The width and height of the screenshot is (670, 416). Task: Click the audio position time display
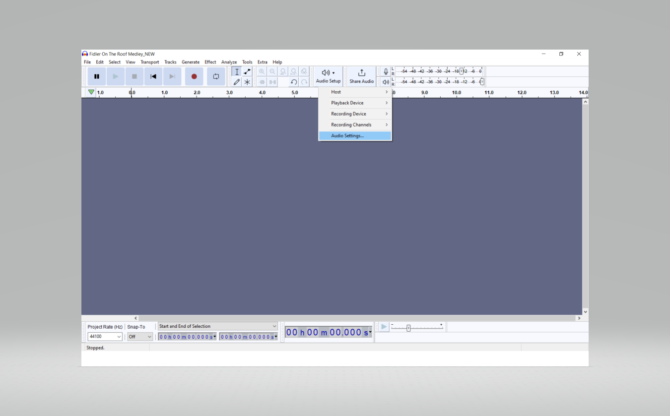pyautogui.click(x=328, y=333)
